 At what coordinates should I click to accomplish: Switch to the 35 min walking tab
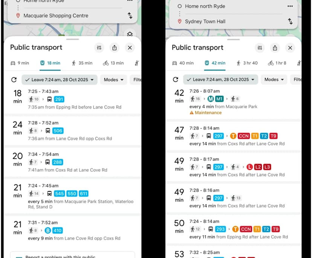[82, 63]
